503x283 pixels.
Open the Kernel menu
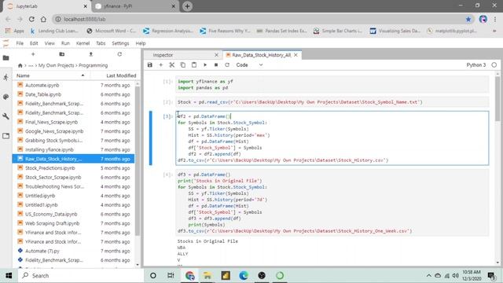click(x=83, y=43)
